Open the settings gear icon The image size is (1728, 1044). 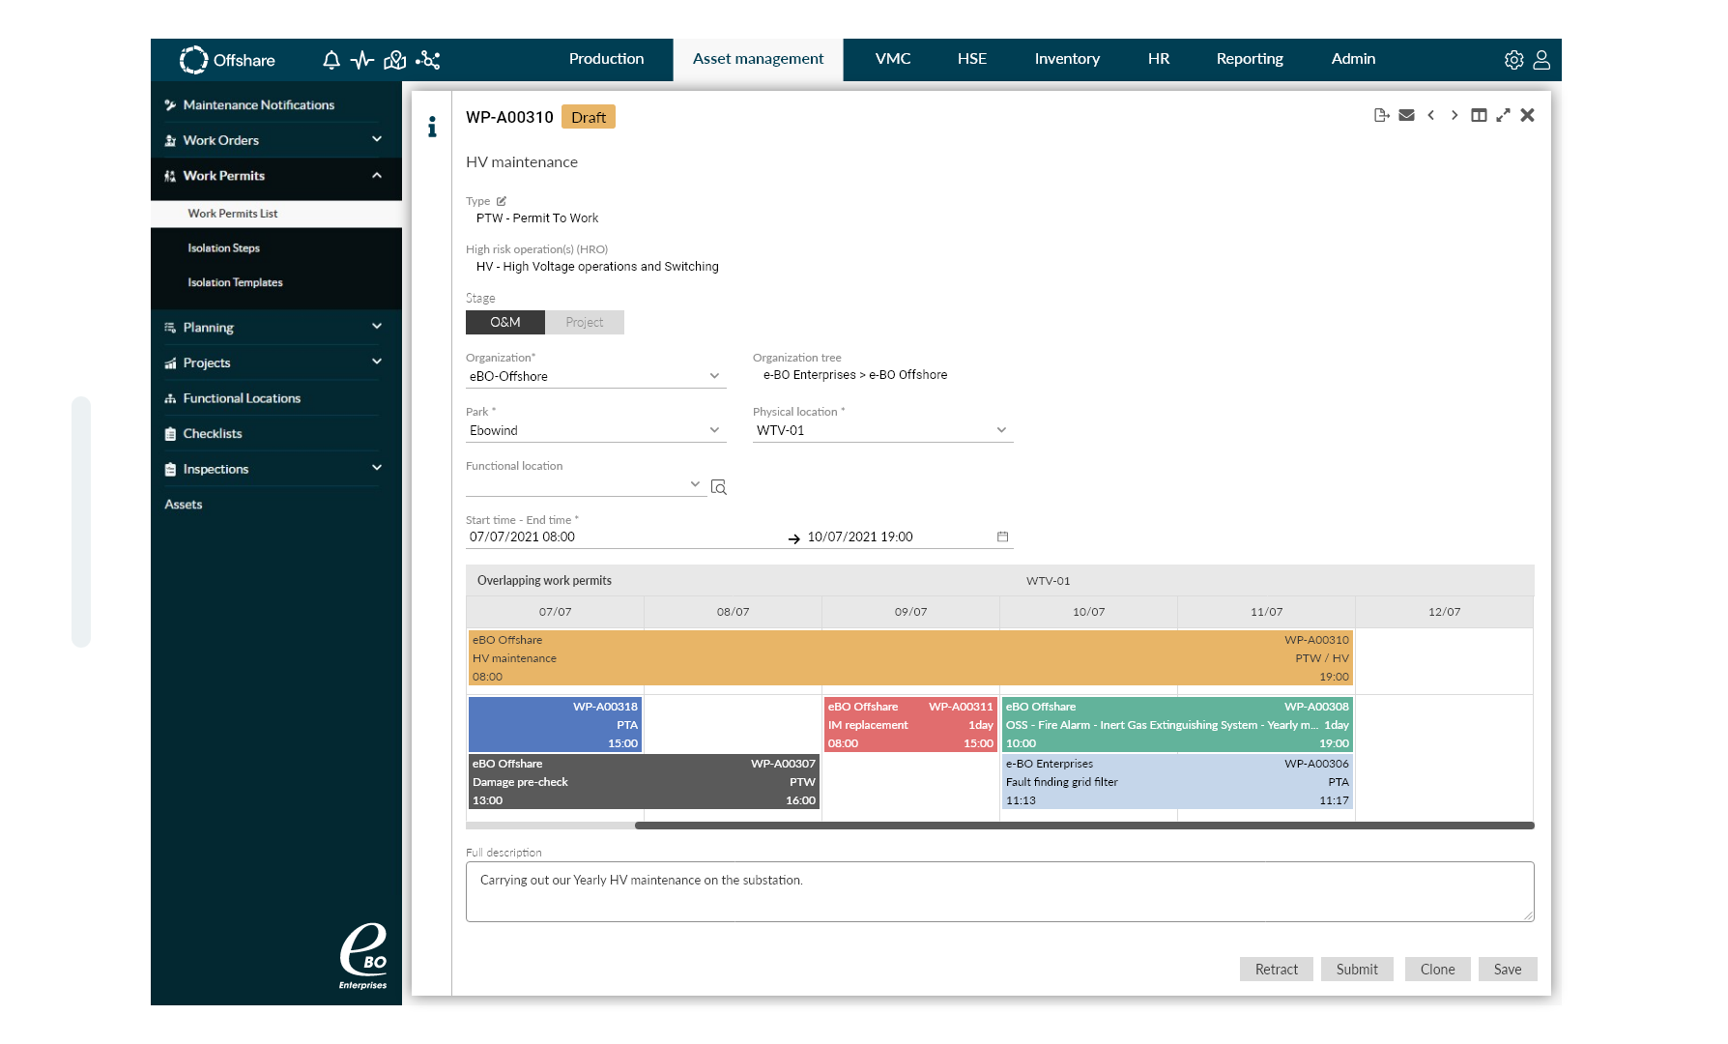click(x=1513, y=60)
